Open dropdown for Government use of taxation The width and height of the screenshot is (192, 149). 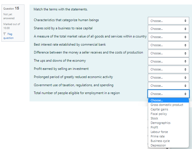point(168,86)
